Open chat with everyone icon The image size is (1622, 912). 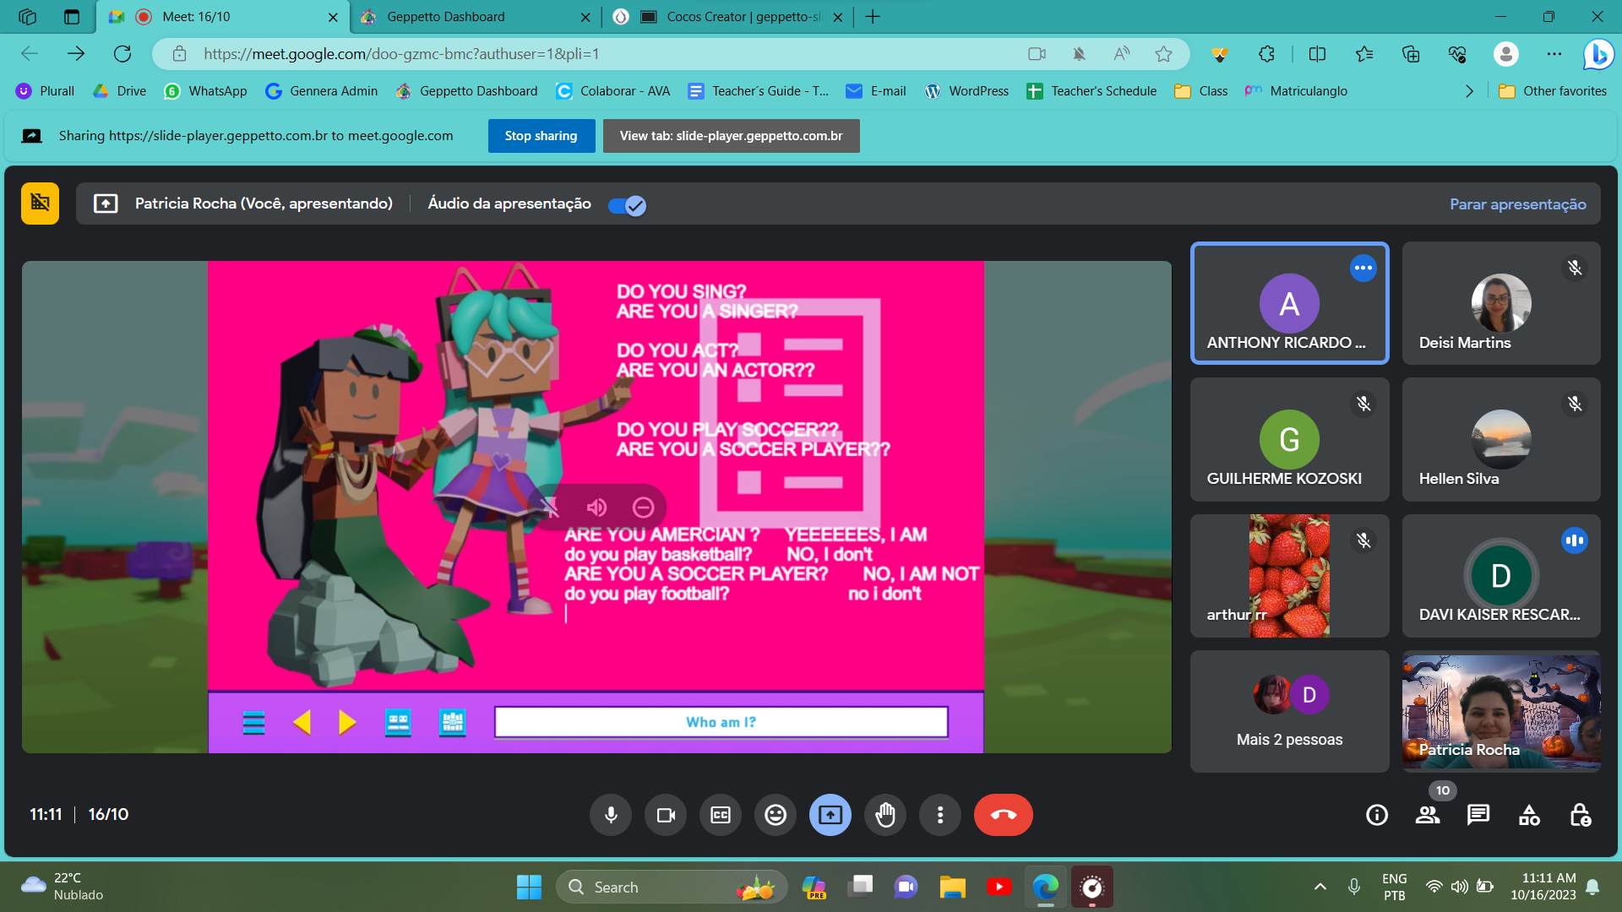point(1478,815)
